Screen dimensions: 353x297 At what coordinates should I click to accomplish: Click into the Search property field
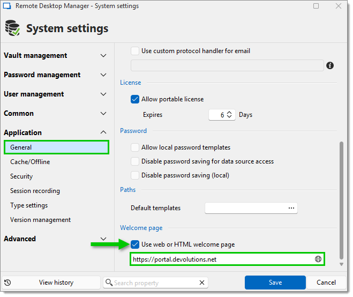(155, 283)
